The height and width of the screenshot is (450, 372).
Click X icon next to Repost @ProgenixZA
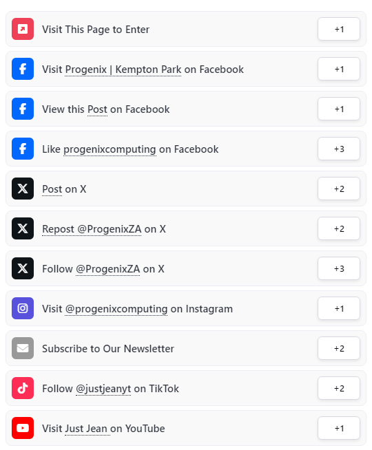pos(23,228)
